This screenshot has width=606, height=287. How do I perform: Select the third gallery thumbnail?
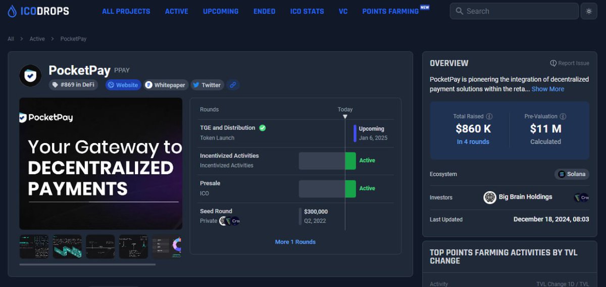tap(100, 246)
